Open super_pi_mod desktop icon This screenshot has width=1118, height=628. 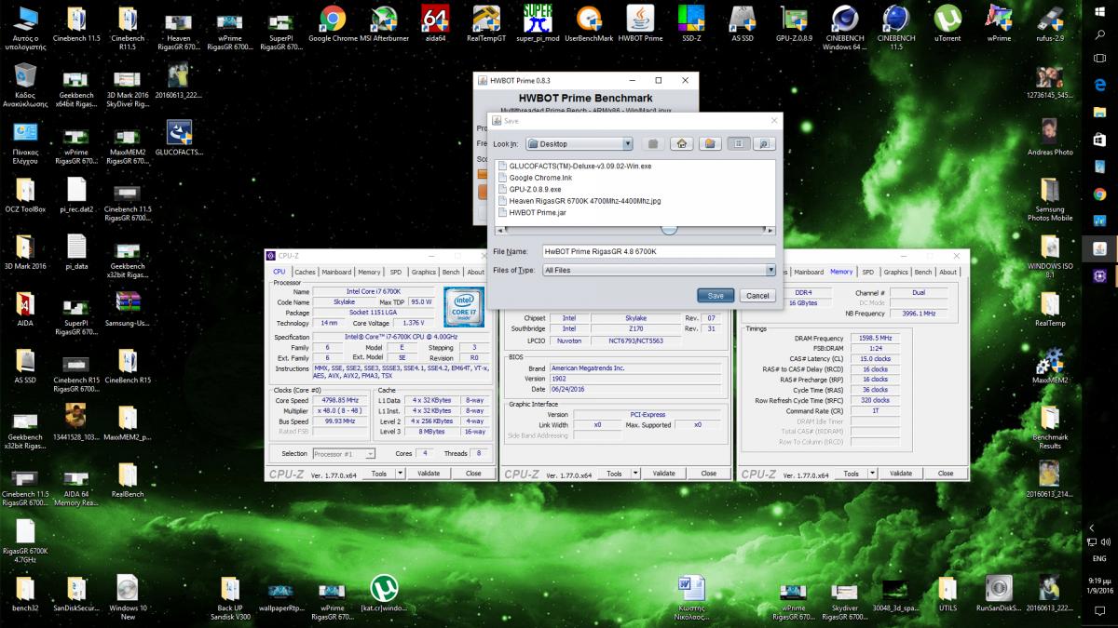537,23
